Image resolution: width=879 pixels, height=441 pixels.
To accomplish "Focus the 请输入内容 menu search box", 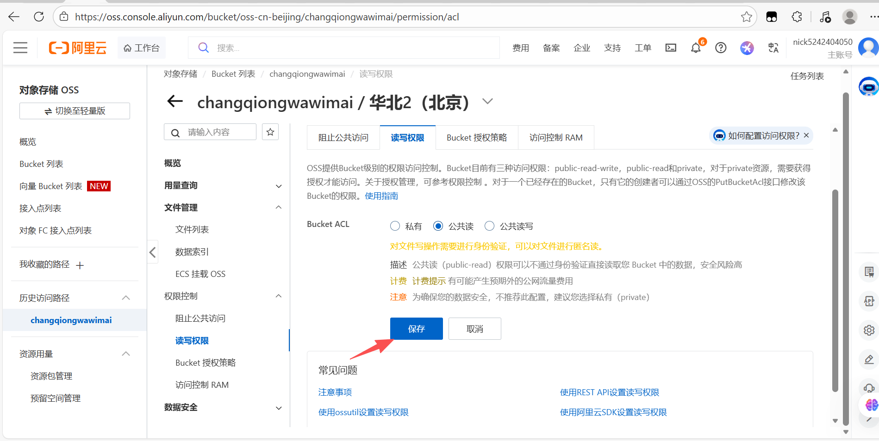I will 210,132.
